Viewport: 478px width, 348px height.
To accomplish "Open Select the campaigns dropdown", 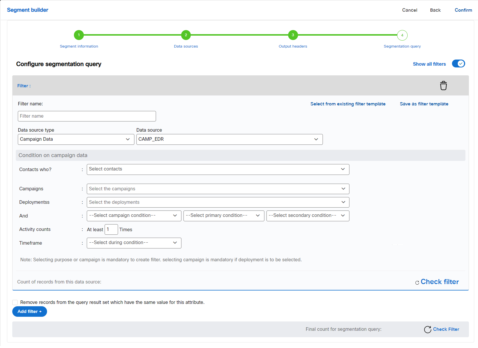I will click(218, 189).
